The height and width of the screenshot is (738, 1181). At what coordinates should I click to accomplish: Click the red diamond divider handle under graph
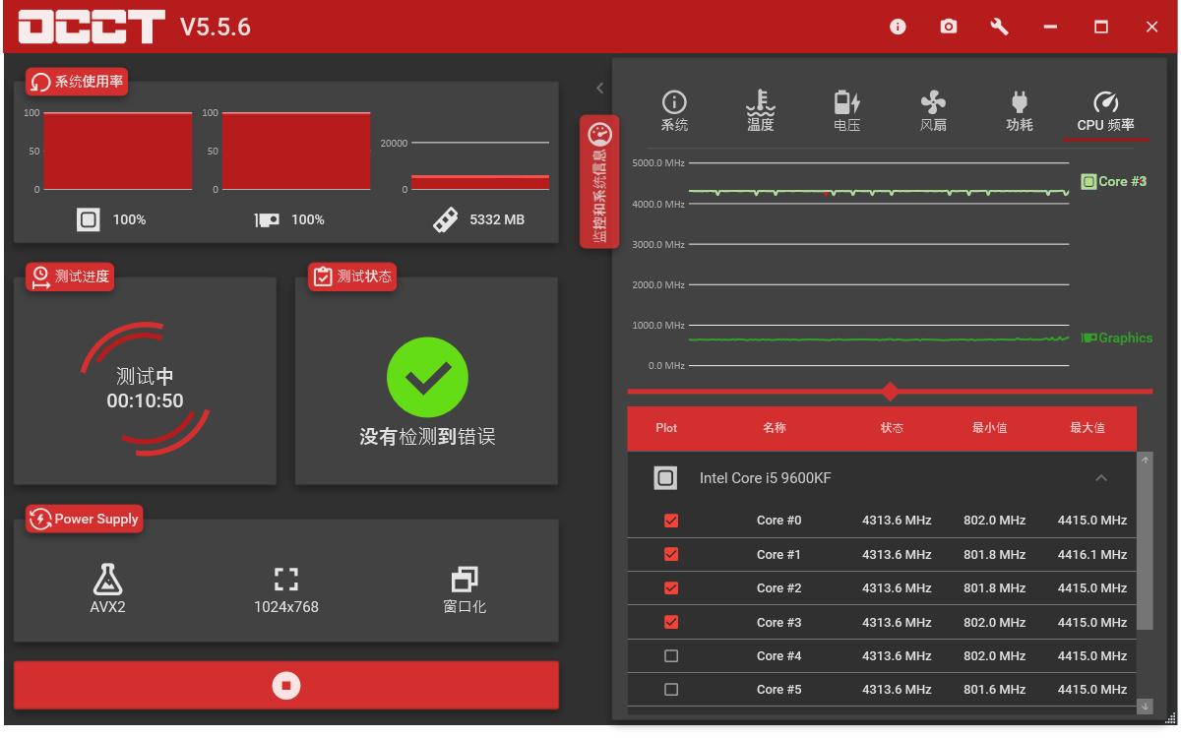pos(891,392)
